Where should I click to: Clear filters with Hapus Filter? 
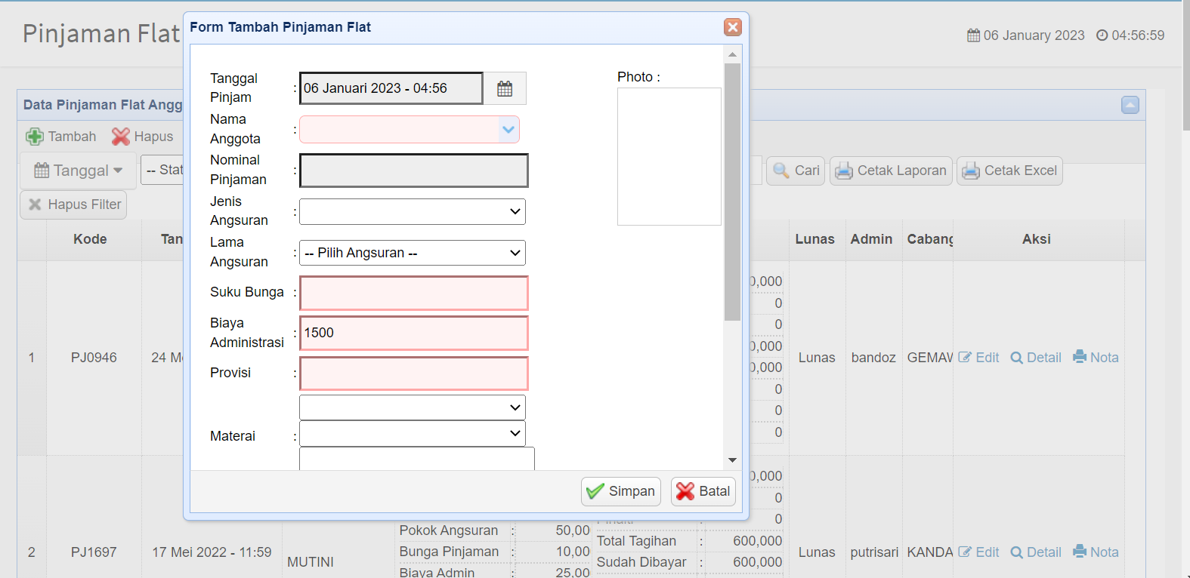pos(74,204)
